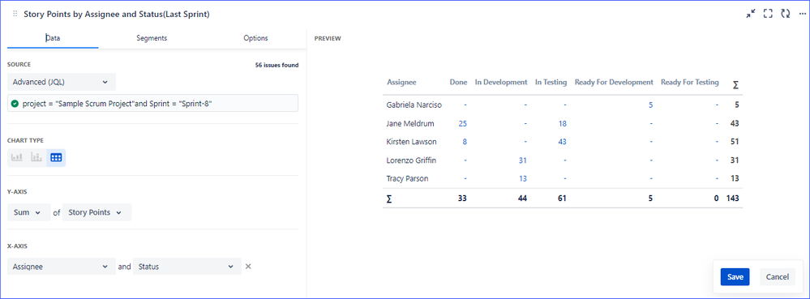The width and height of the screenshot is (810, 299).
Task: Open the Advanced (JQL) source dropdown
Action: pos(62,82)
